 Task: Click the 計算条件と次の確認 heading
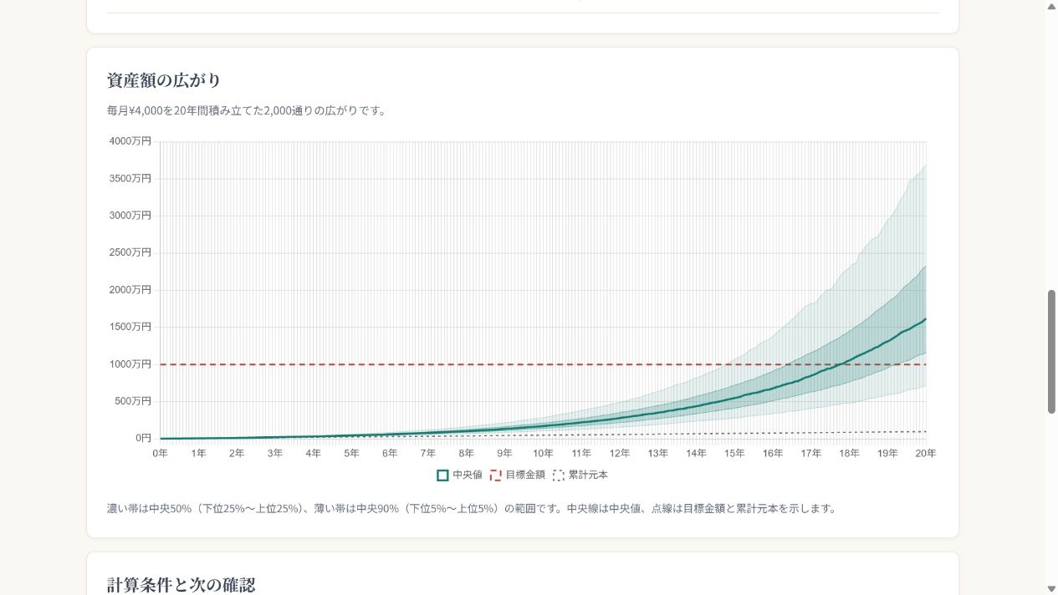181,585
